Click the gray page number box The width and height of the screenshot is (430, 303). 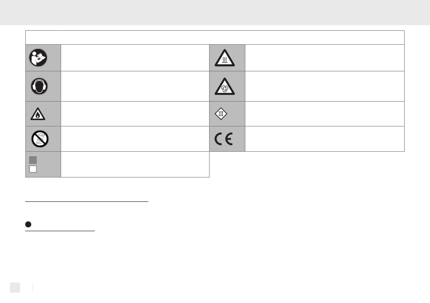point(15,287)
